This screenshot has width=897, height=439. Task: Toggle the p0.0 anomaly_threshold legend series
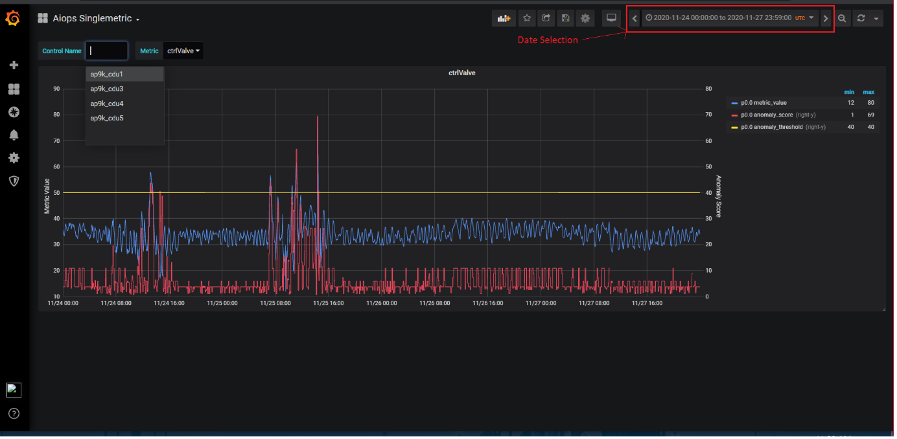[772, 127]
